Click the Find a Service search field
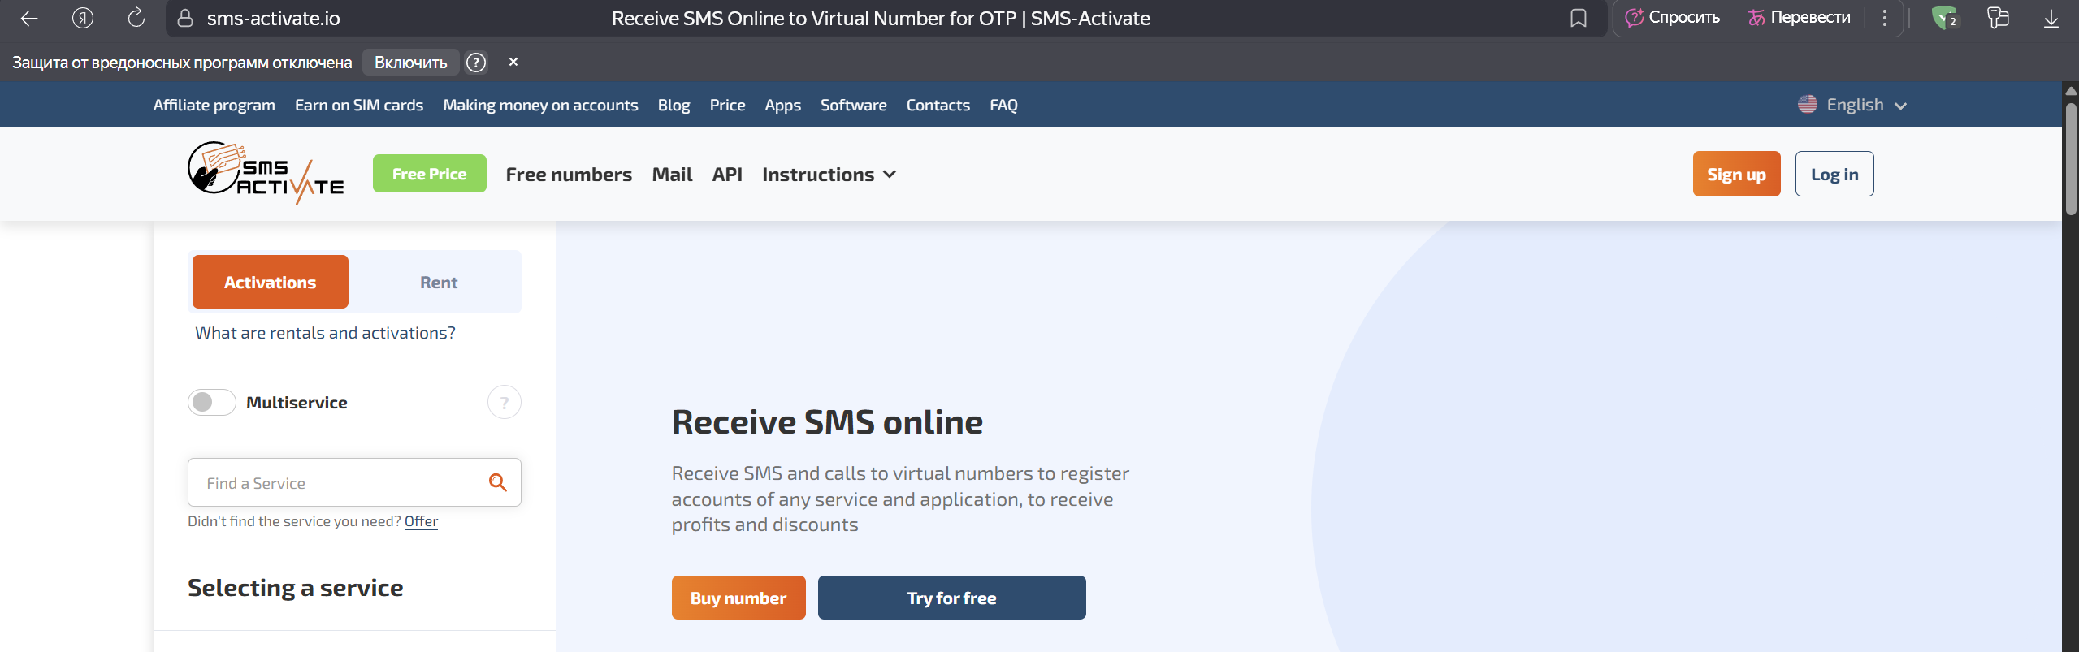The width and height of the screenshot is (2079, 652). coord(354,482)
